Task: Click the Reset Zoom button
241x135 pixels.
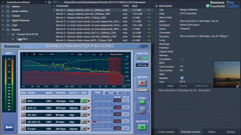Action: tap(116, 54)
